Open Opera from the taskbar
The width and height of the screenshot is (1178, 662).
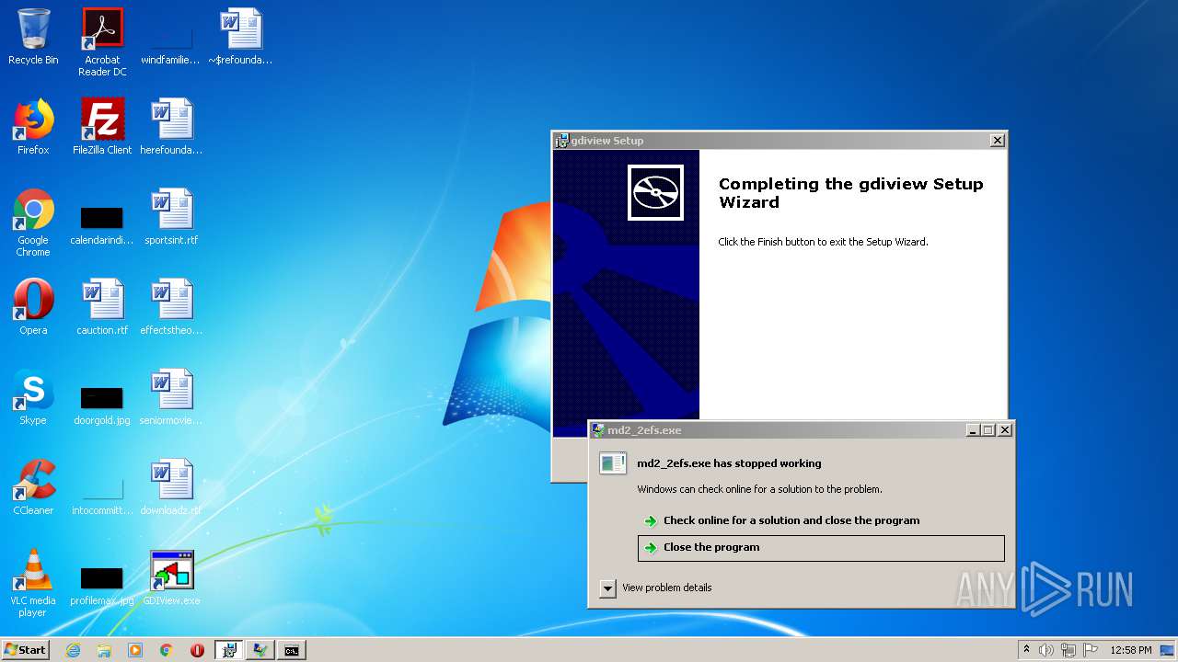[x=197, y=650]
